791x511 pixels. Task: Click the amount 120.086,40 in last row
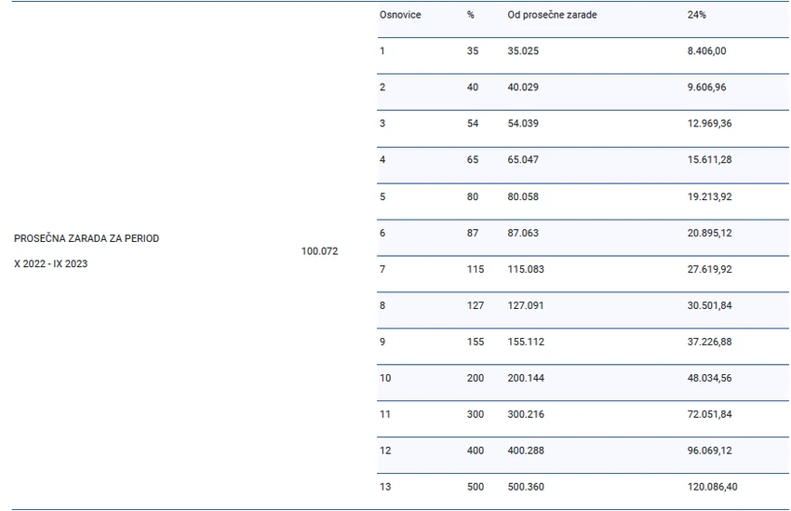pyautogui.click(x=712, y=487)
